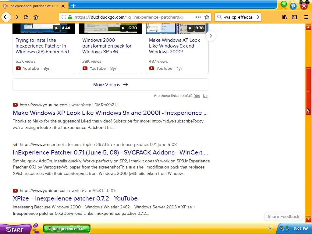Select the inexperience patcher at DuckDuckGo tab
This screenshot has width=312, height=234.
click(34, 6)
